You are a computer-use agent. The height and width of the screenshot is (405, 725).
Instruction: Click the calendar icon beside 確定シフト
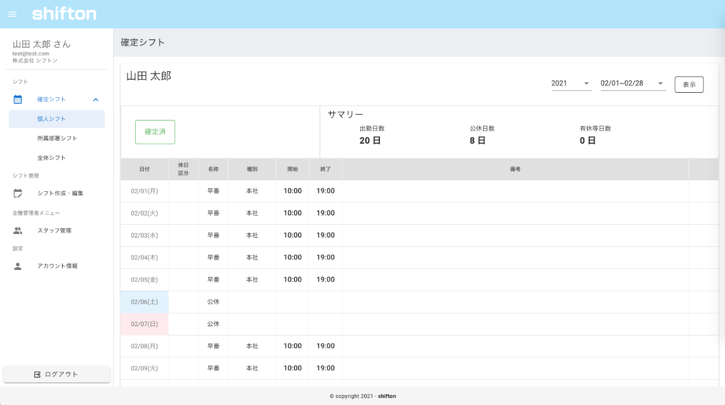tap(18, 100)
